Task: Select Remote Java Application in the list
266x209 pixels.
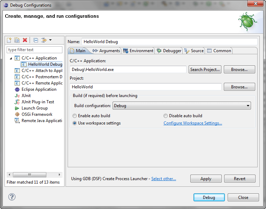Action: (42, 121)
